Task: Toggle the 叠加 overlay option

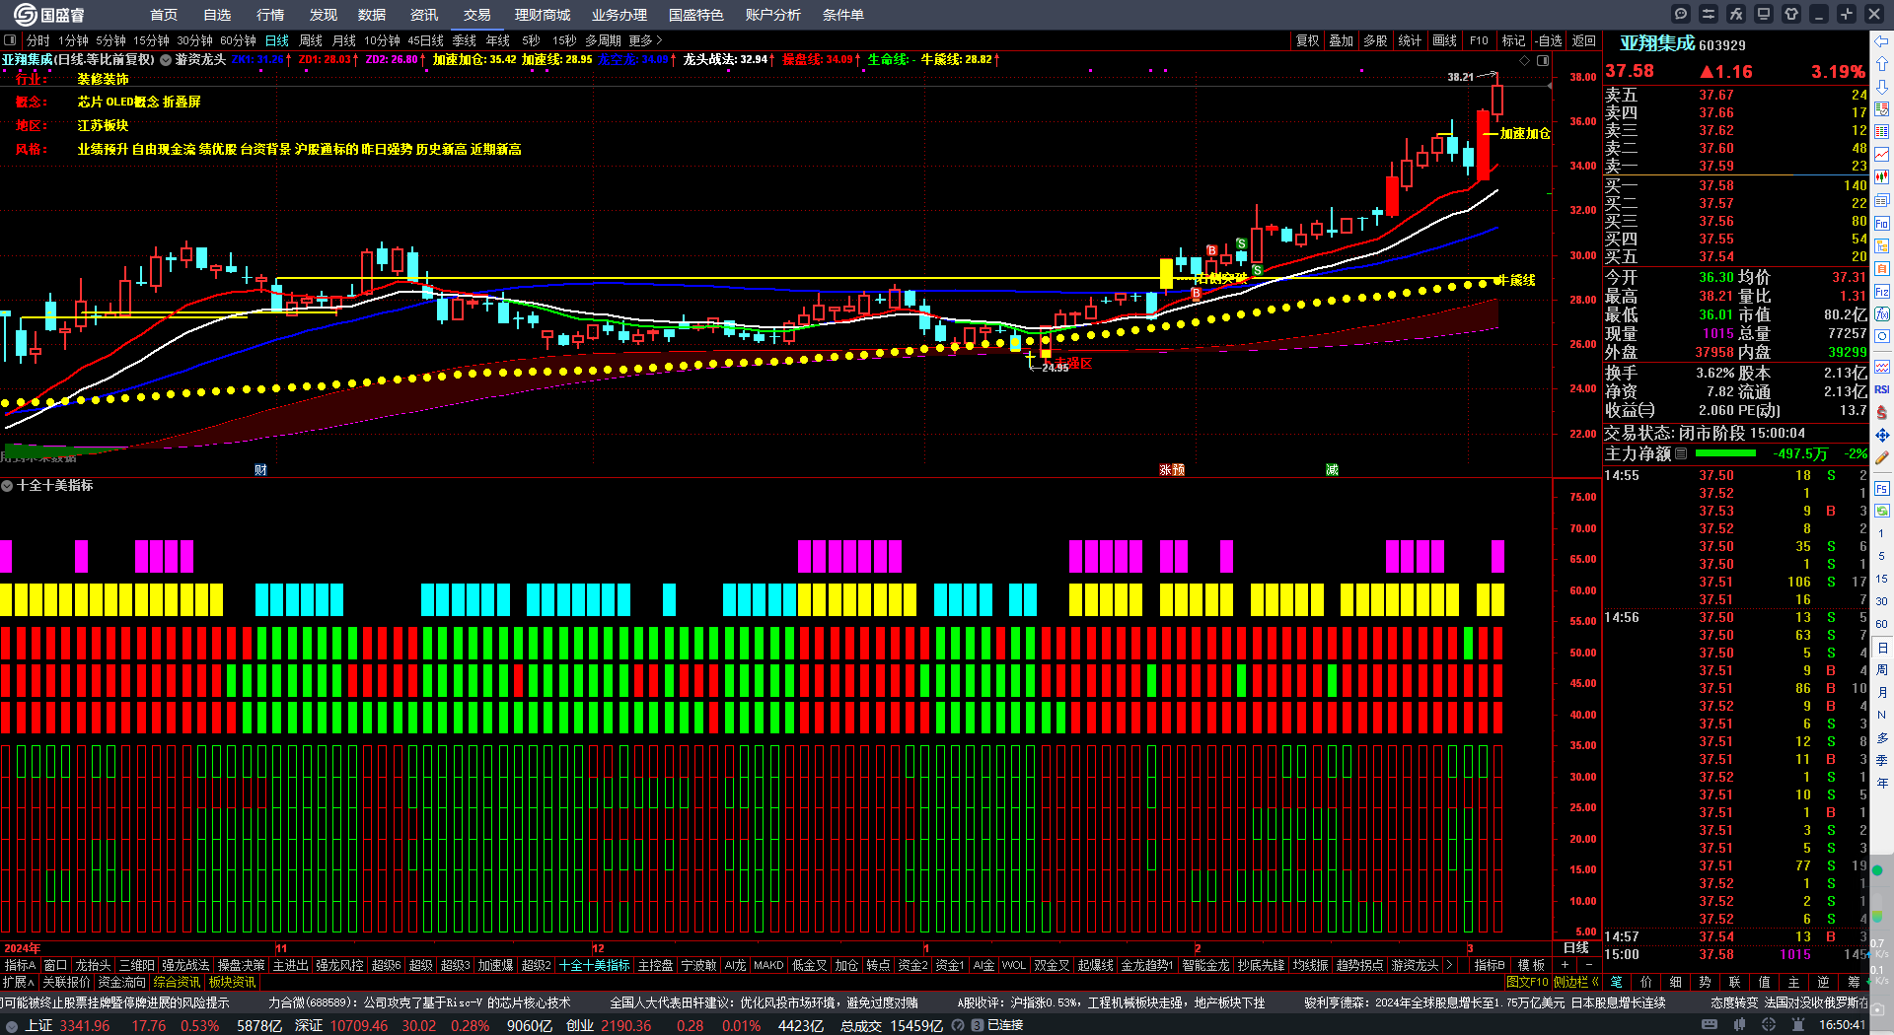Action: pos(1341,40)
